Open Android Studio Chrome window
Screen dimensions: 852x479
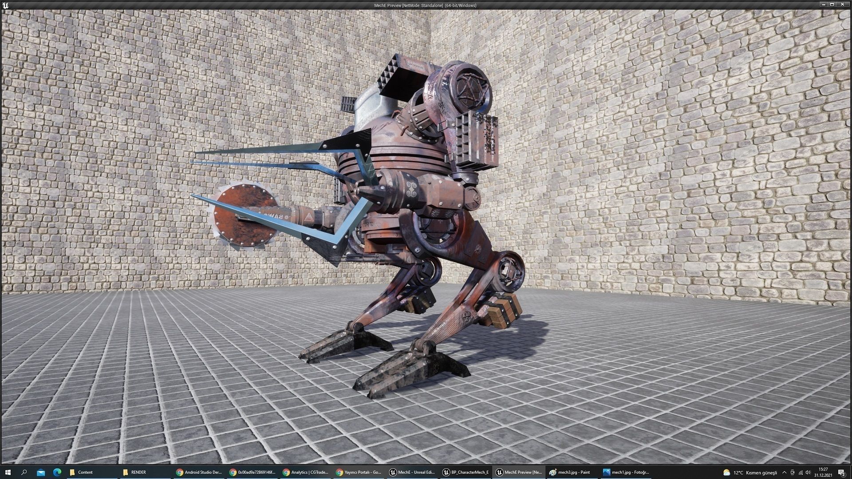pos(199,472)
